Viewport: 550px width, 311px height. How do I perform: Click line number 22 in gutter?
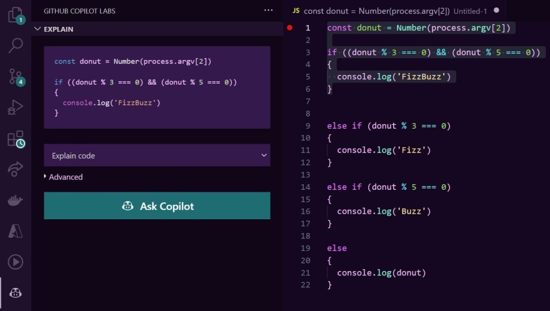tap(306, 285)
